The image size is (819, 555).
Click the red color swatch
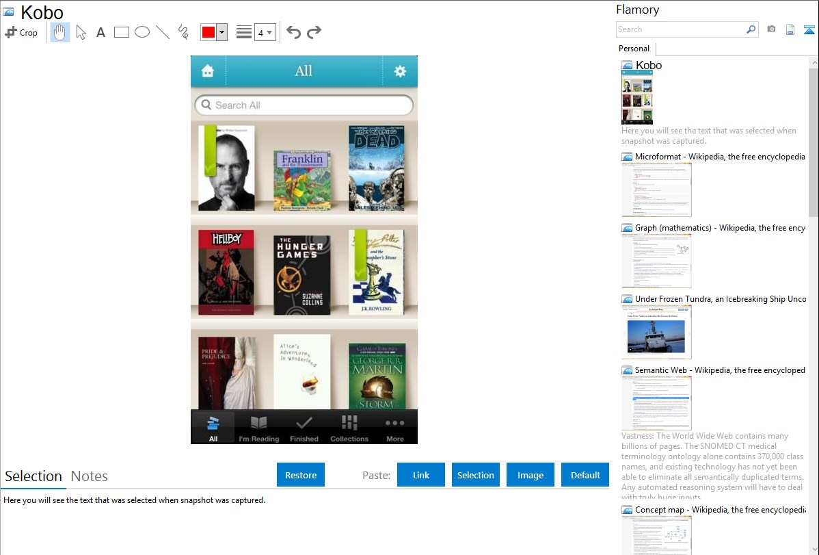(209, 32)
